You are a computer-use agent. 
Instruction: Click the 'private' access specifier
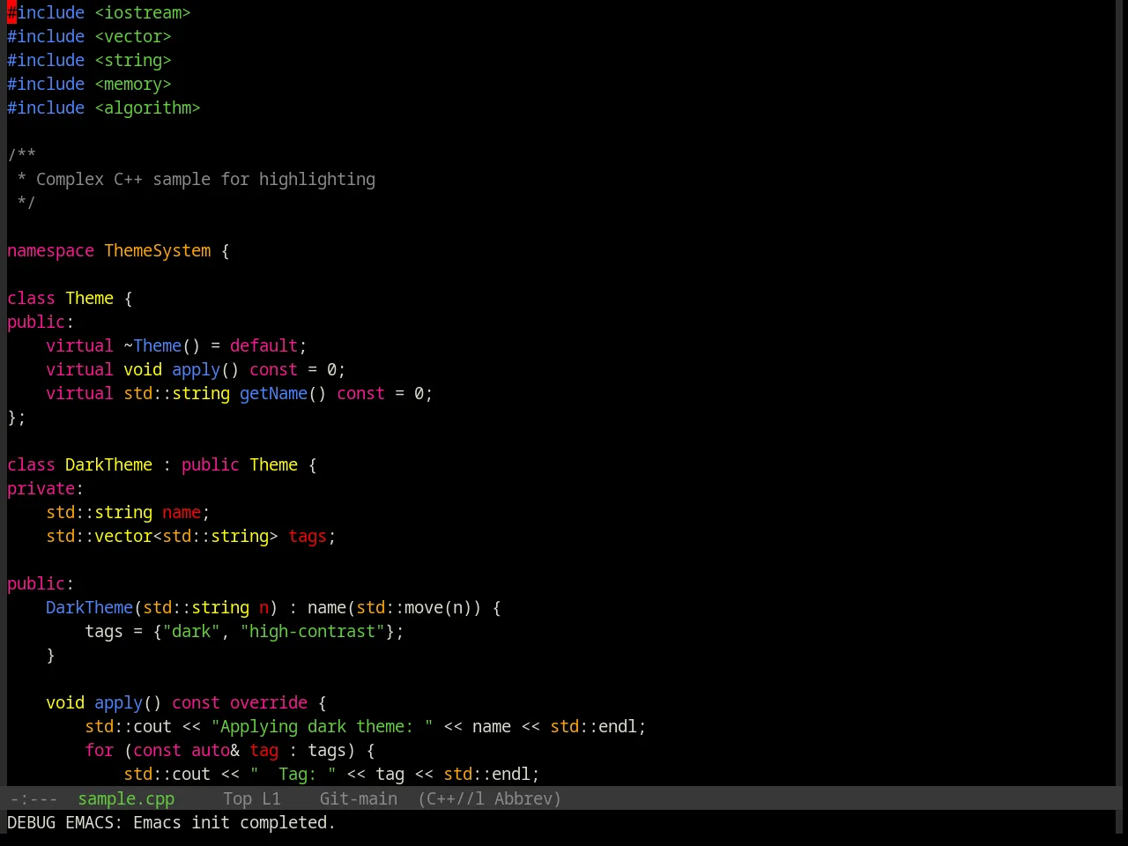(41, 488)
